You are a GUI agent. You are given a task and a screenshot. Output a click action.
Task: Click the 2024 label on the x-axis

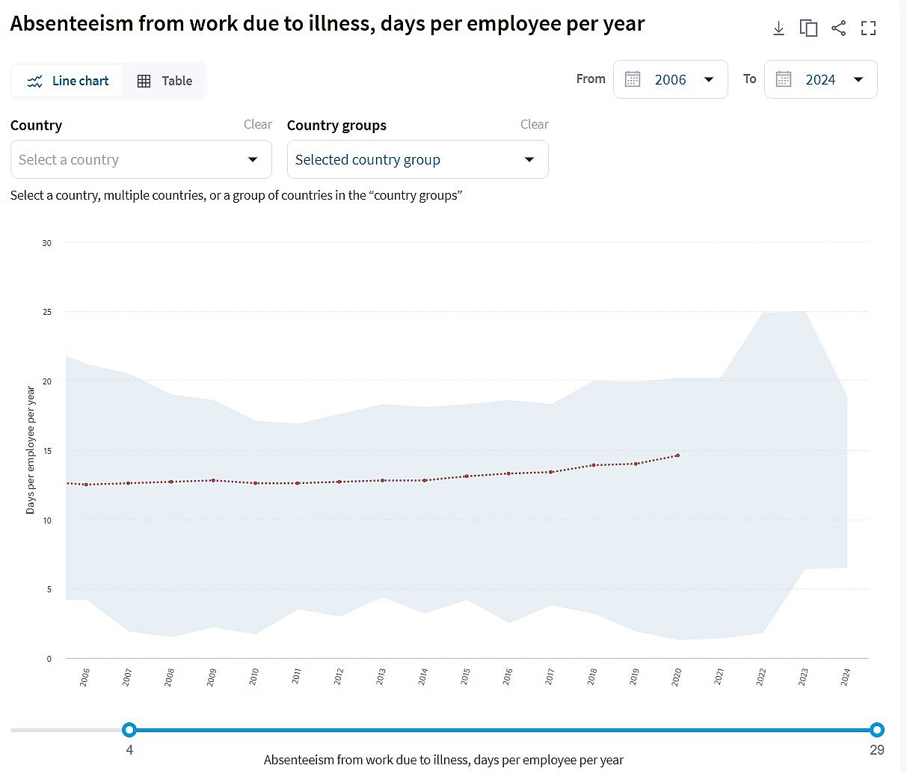(846, 675)
